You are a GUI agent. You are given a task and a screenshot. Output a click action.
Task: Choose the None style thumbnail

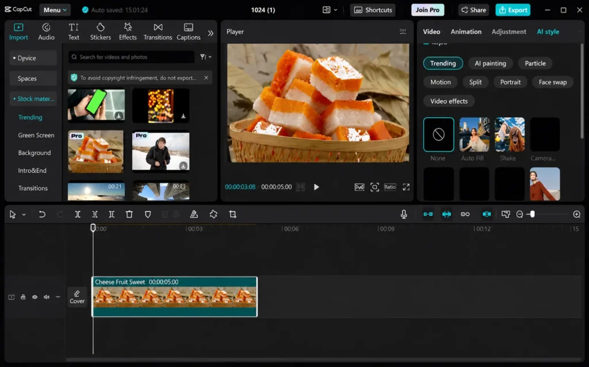coord(438,134)
